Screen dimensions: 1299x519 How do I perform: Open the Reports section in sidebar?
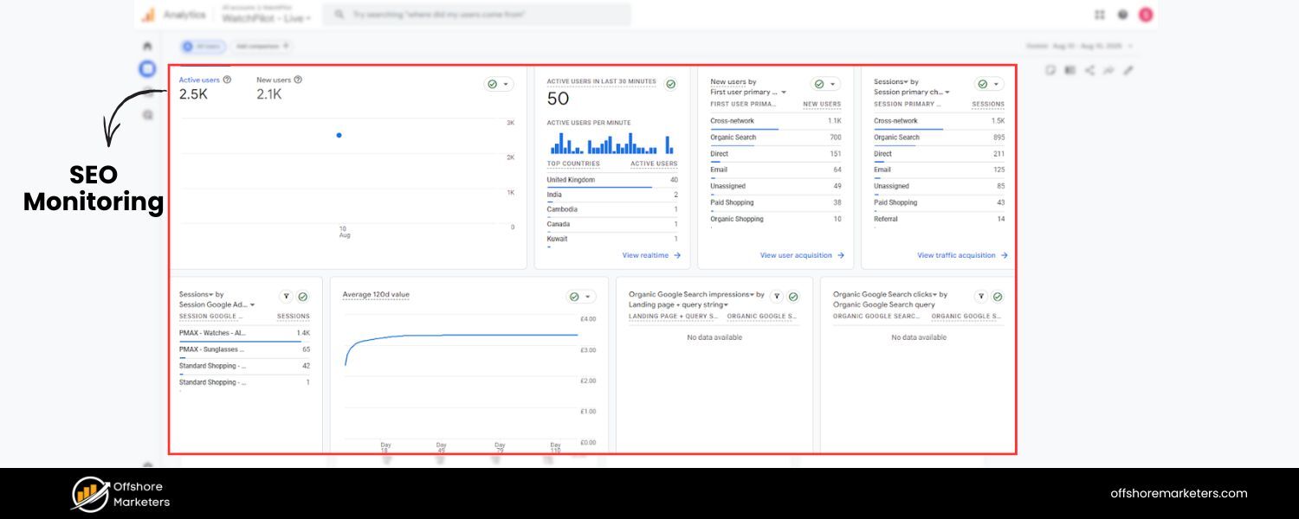click(147, 68)
